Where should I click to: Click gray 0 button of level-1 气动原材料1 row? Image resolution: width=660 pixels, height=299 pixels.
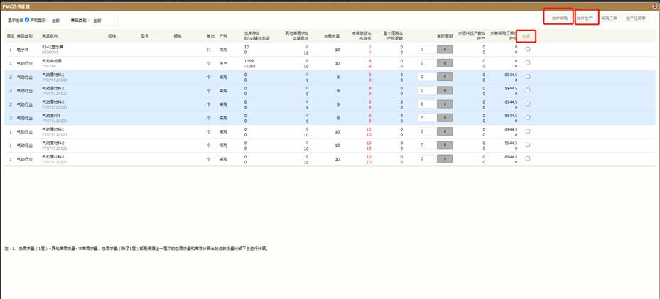coord(445,131)
